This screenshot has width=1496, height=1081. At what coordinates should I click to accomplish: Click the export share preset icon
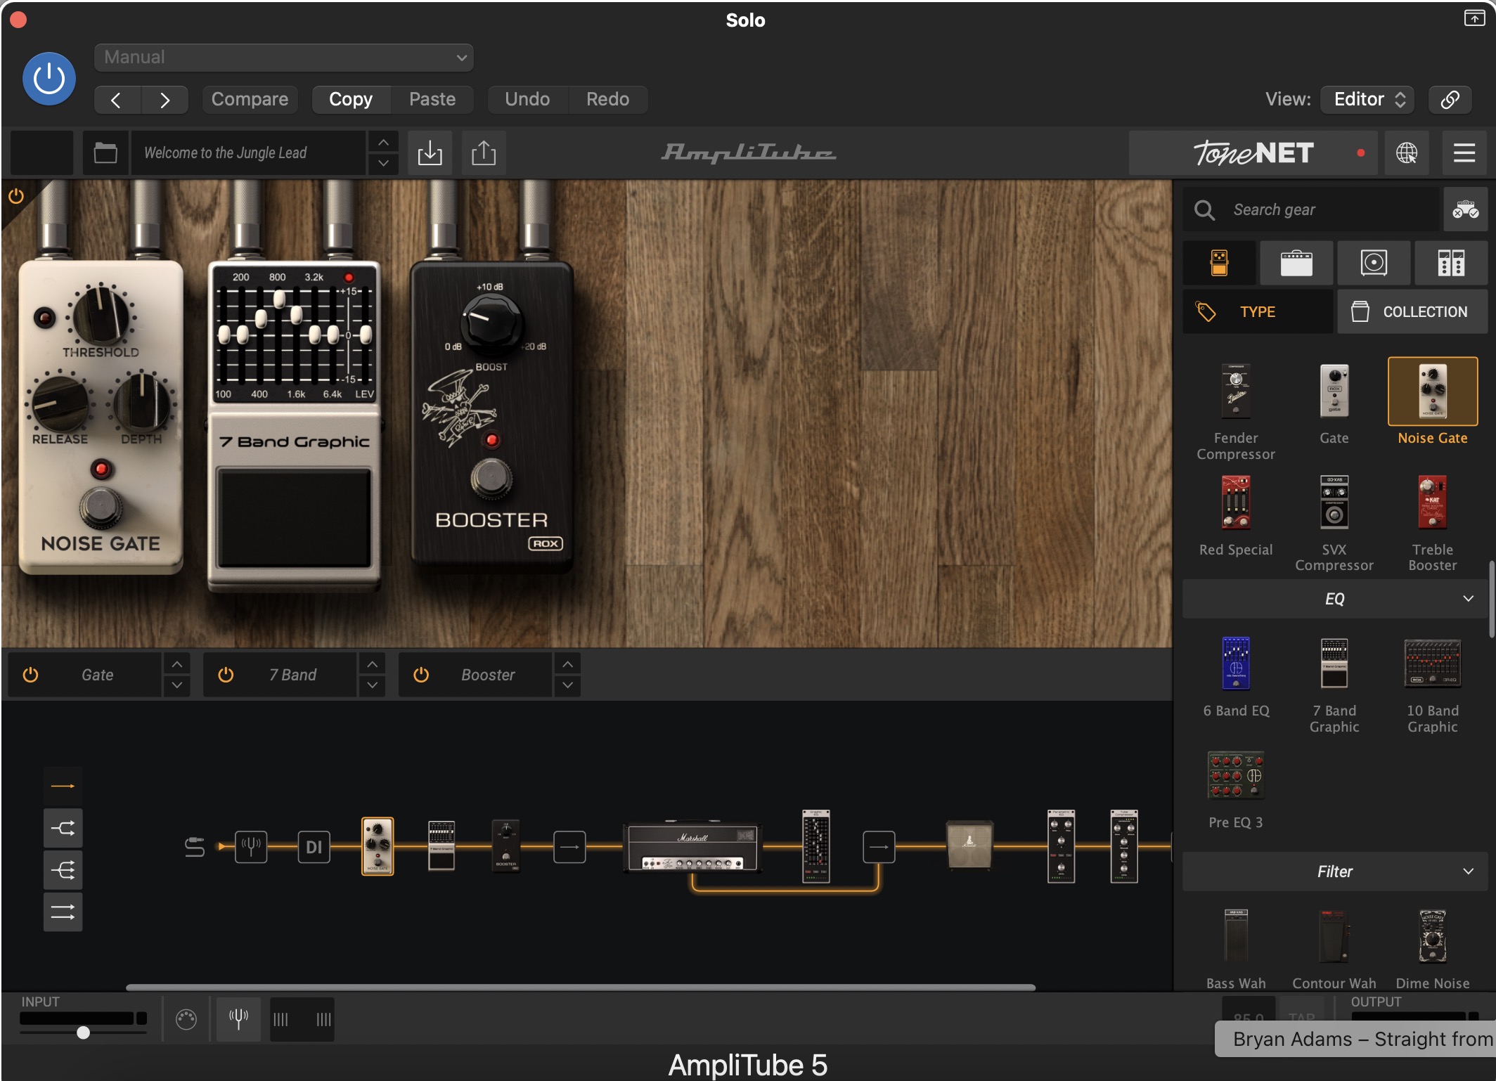point(484,153)
